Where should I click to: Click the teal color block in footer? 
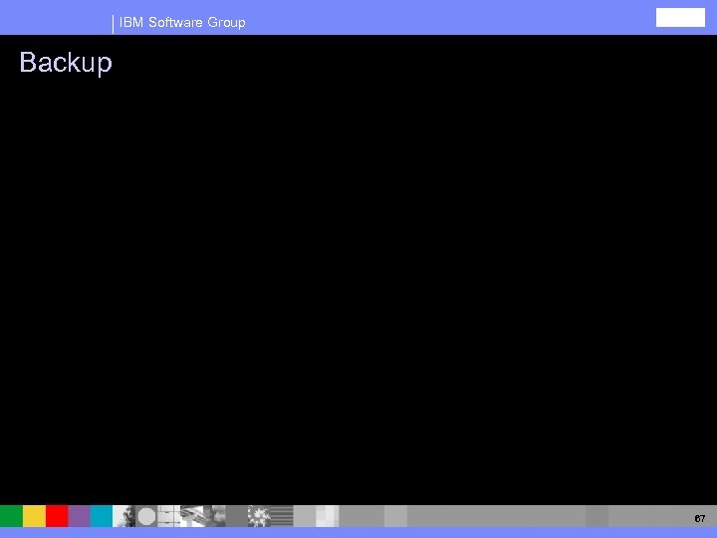(x=102, y=516)
